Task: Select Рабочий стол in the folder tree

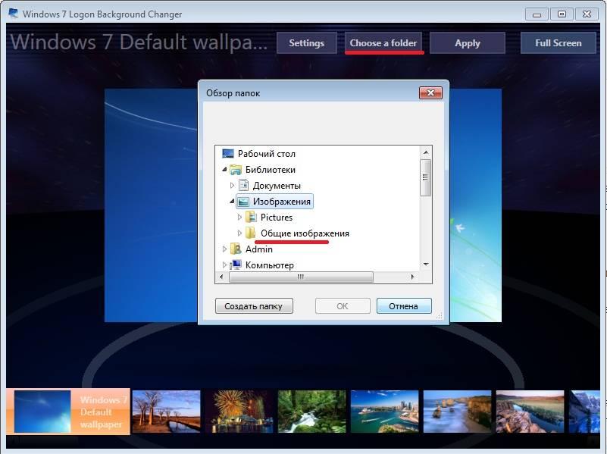Action: pos(266,154)
